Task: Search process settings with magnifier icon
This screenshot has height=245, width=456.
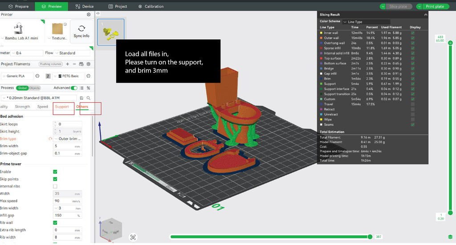Action: [x=89, y=97]
